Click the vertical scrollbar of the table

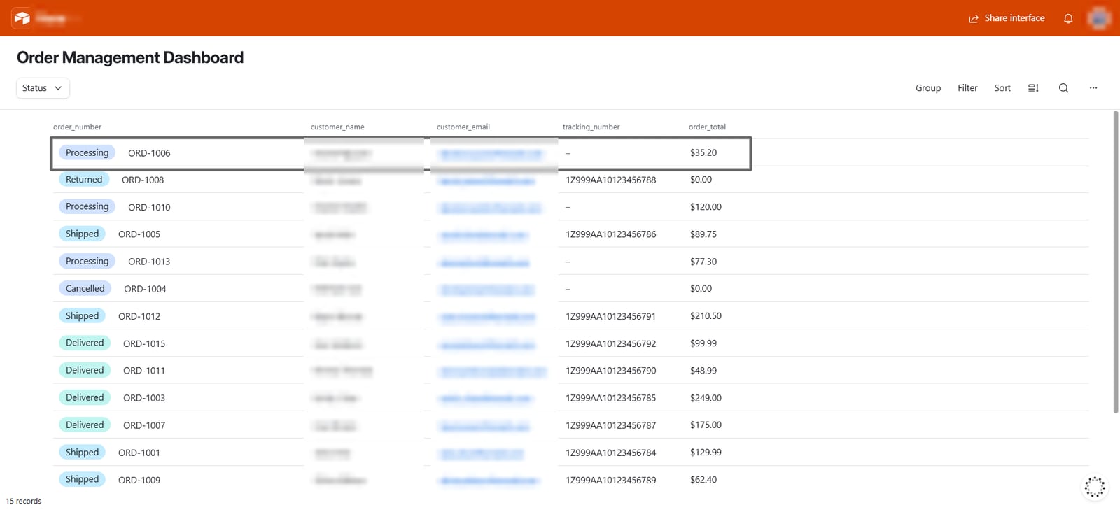point(1116,262)
